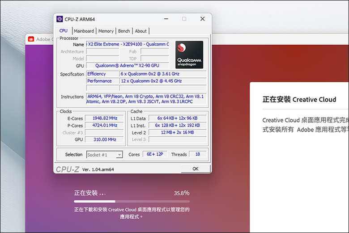The height and width of the screenshot is (233, 349).
Task: Go to the About tab
Action: pyautogui.click(x=140, y=31)
